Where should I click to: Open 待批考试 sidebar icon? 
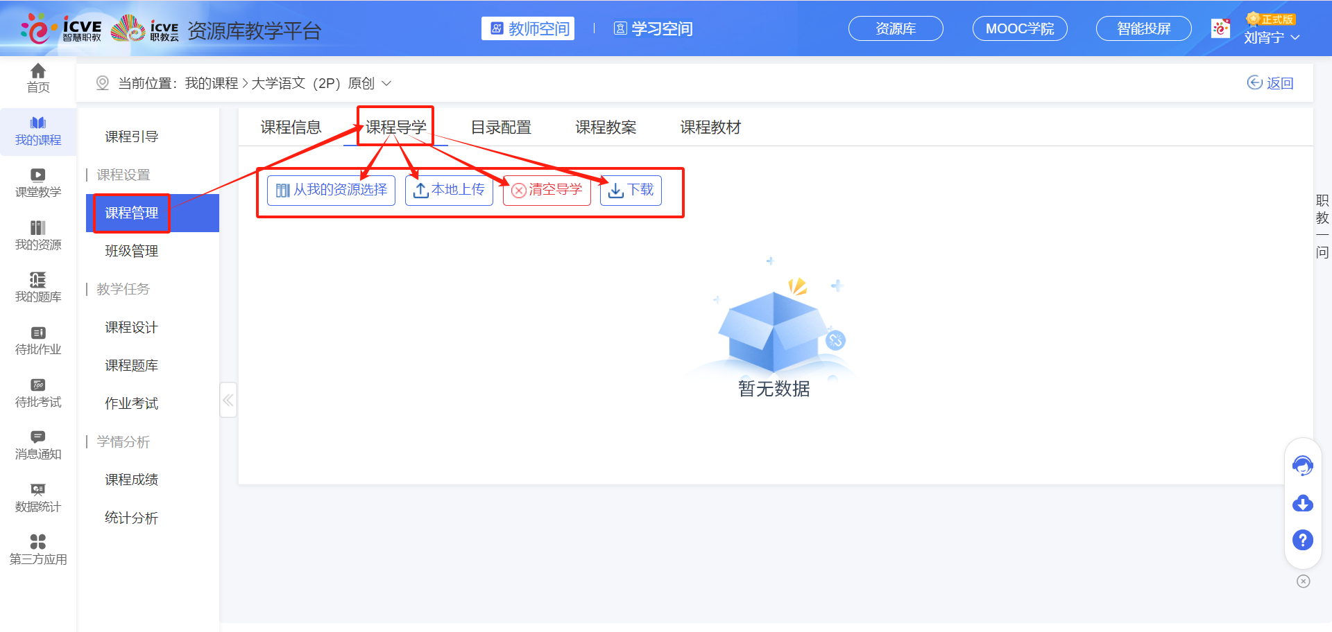[38, 393]
